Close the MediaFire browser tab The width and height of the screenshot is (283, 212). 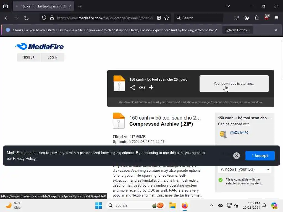pos(70,6)
